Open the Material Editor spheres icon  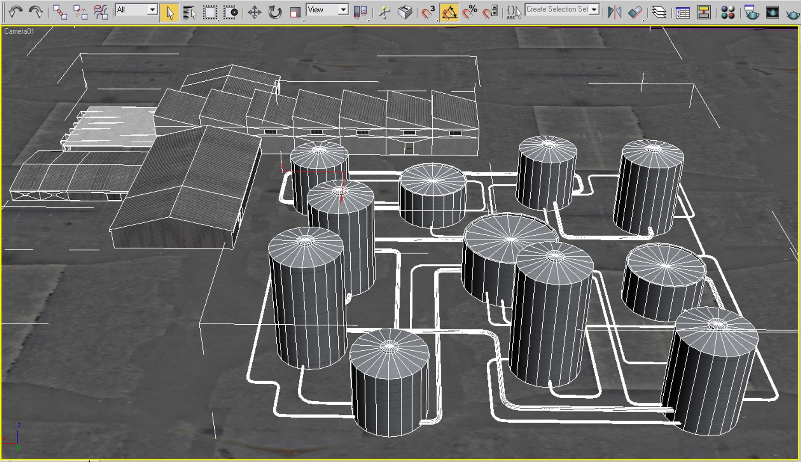coord(727,12)
